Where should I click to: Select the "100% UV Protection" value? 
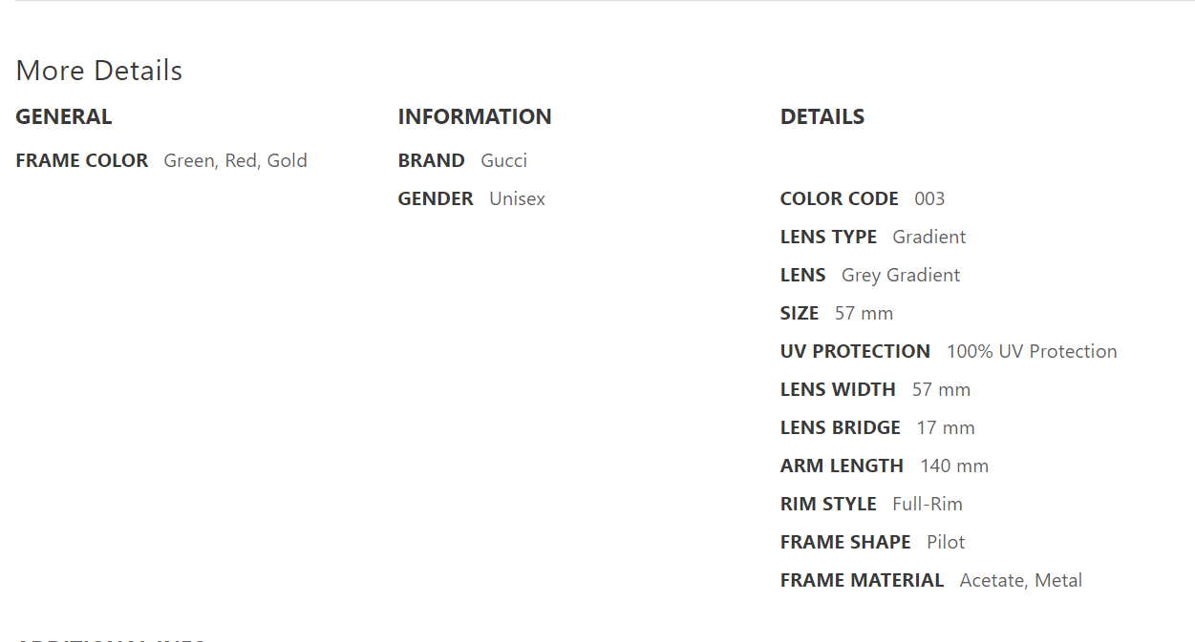1032,351
